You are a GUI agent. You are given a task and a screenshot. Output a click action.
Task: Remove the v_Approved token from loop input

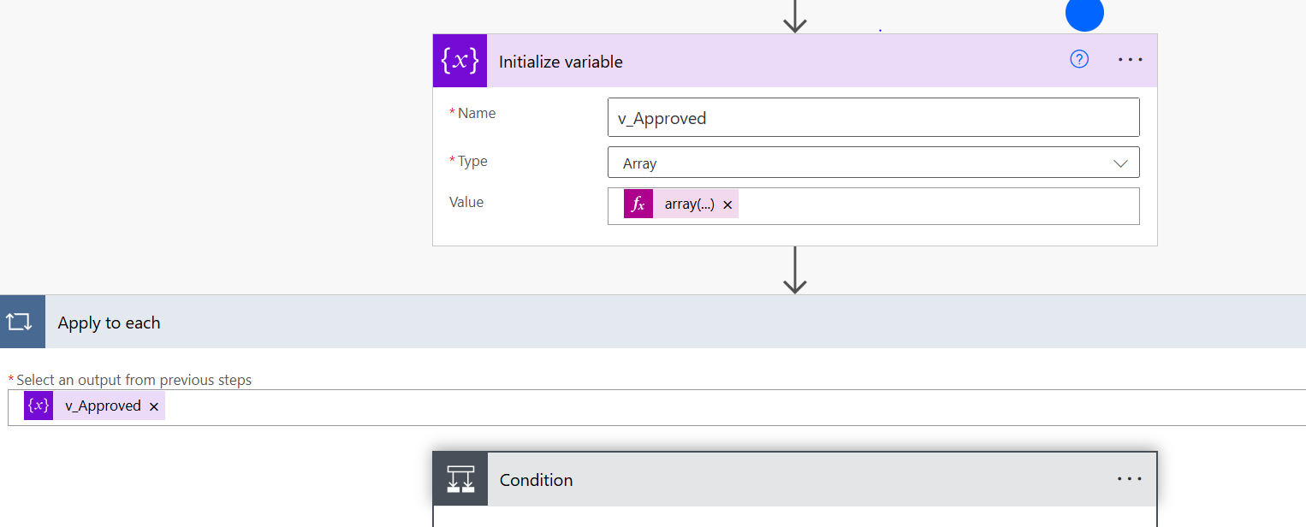pos(154,406)
